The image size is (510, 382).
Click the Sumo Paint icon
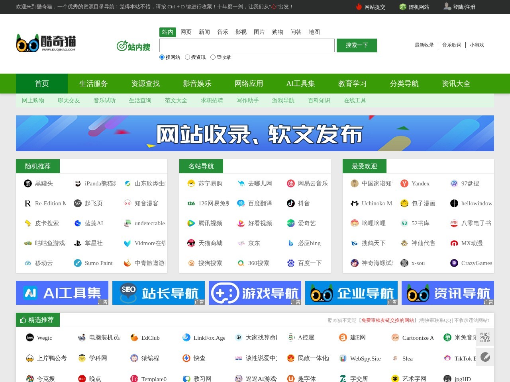coord(78,263)
